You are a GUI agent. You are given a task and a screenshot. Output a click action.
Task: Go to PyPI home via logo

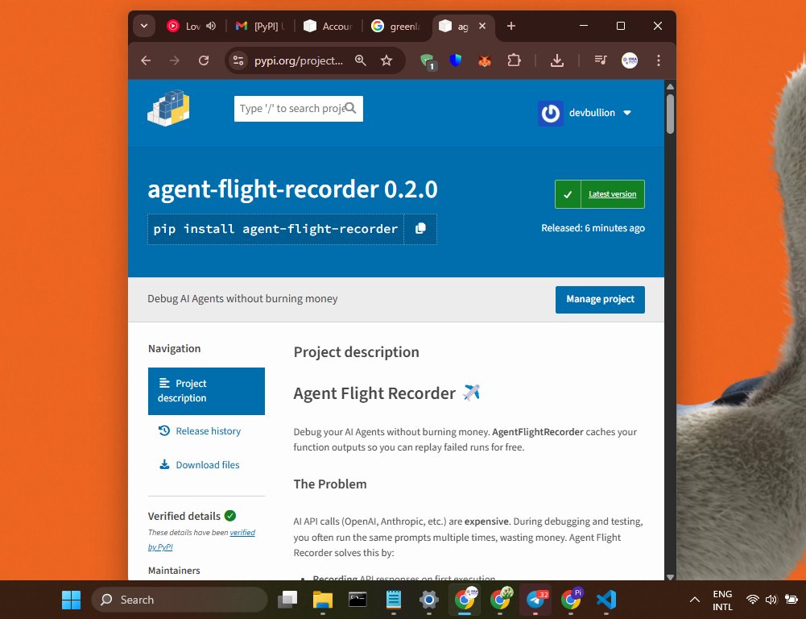(x=168, y=108)
